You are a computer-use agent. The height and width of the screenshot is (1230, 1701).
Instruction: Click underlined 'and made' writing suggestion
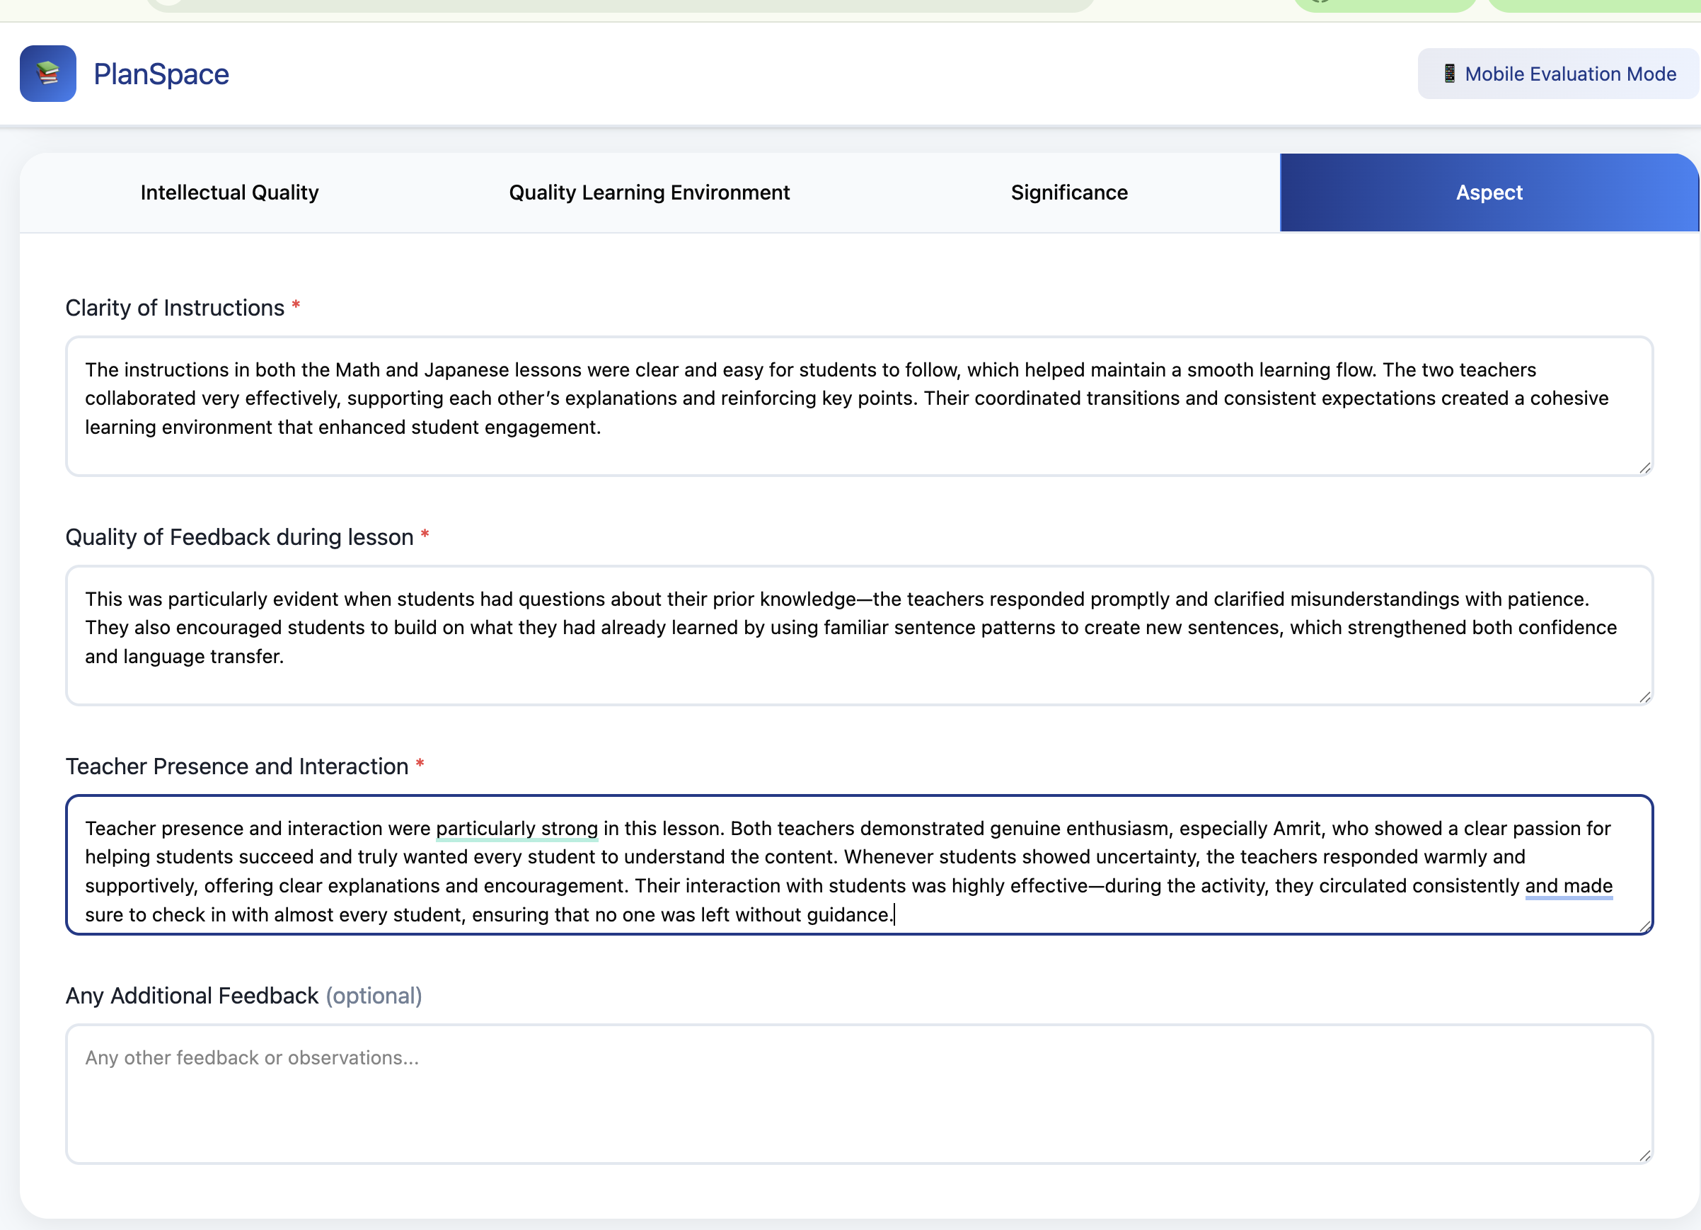pos(1568,887)
